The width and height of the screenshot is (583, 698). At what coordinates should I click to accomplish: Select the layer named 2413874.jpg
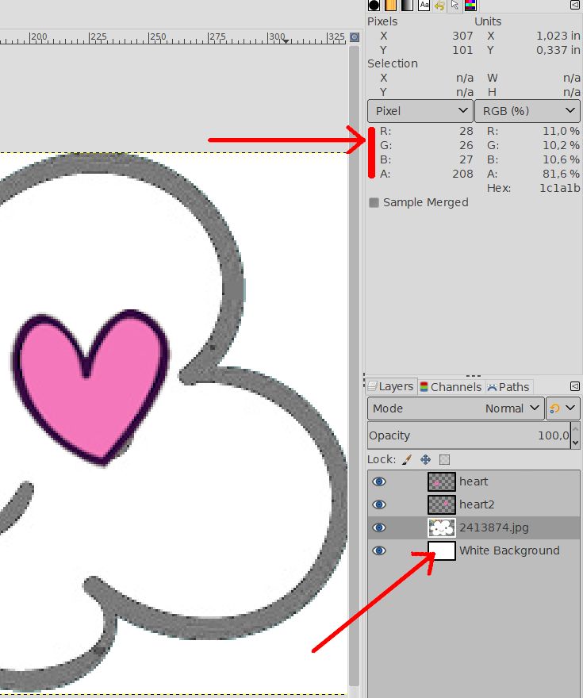pos(494,527)
